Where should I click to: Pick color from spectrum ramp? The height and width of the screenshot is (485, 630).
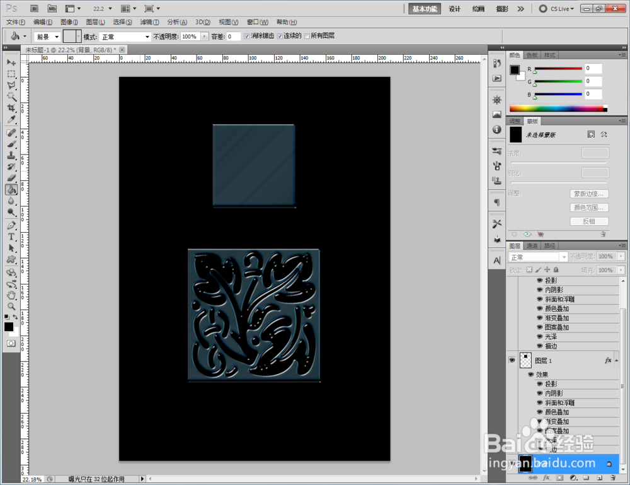click(558, 108)
